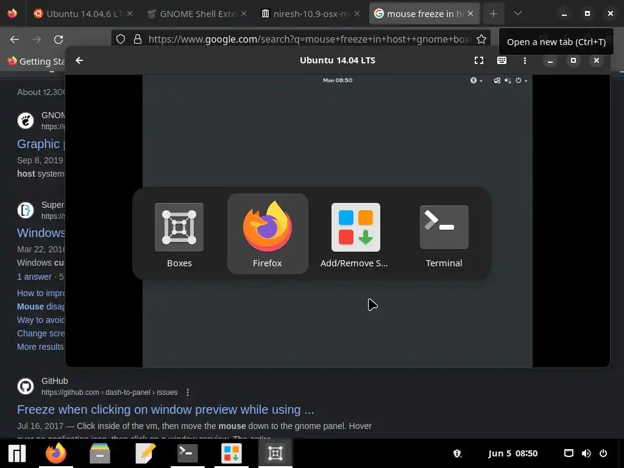Select Firefox in the app switcher
624x468 pixels.
(x=268, y=234)
